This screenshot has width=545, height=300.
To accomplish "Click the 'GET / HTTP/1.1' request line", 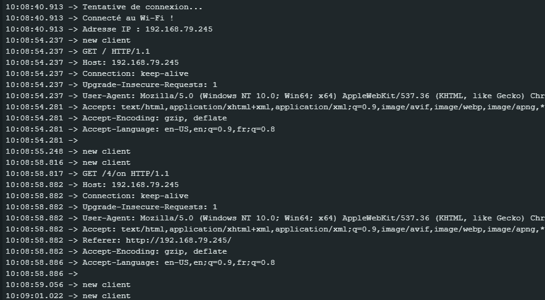I will coord(78,51).
